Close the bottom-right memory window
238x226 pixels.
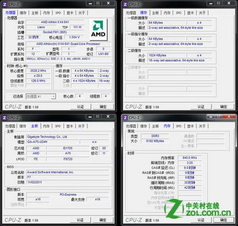[229, 117]
